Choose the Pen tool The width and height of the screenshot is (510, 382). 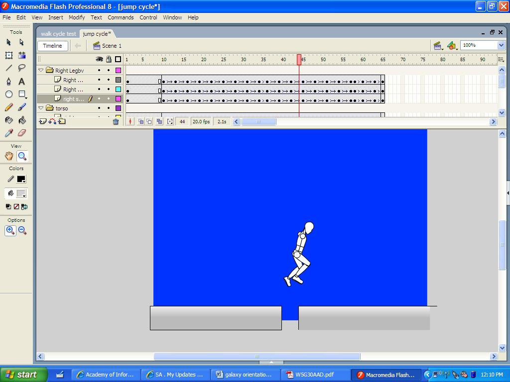(9, 81)
